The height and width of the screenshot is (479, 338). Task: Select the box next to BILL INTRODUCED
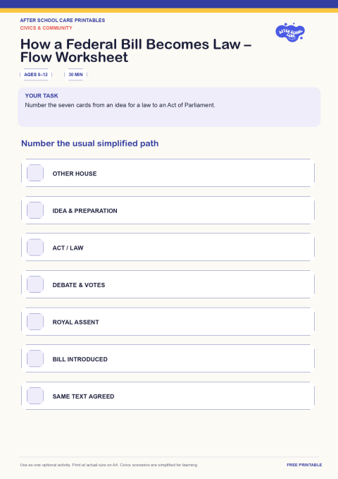35,358
